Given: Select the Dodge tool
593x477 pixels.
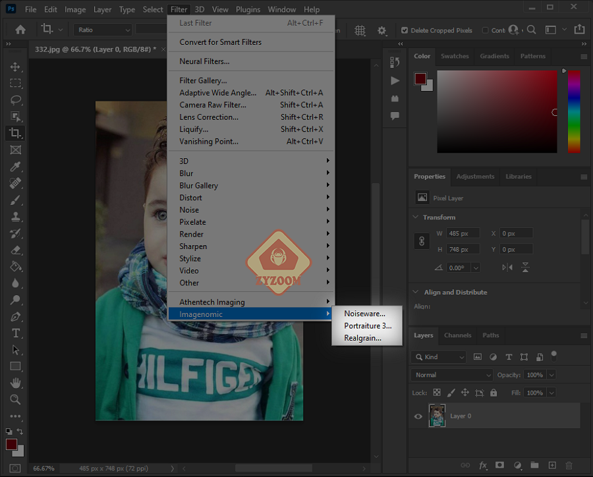Looking at the screenshot, I should (x=15, y=300).
